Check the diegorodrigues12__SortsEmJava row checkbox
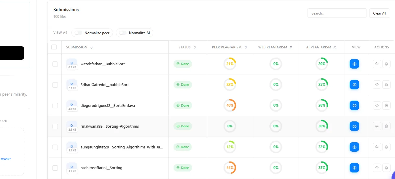This screenshot has height=179, width=395. pyautogui.click(x=55, y=105)
